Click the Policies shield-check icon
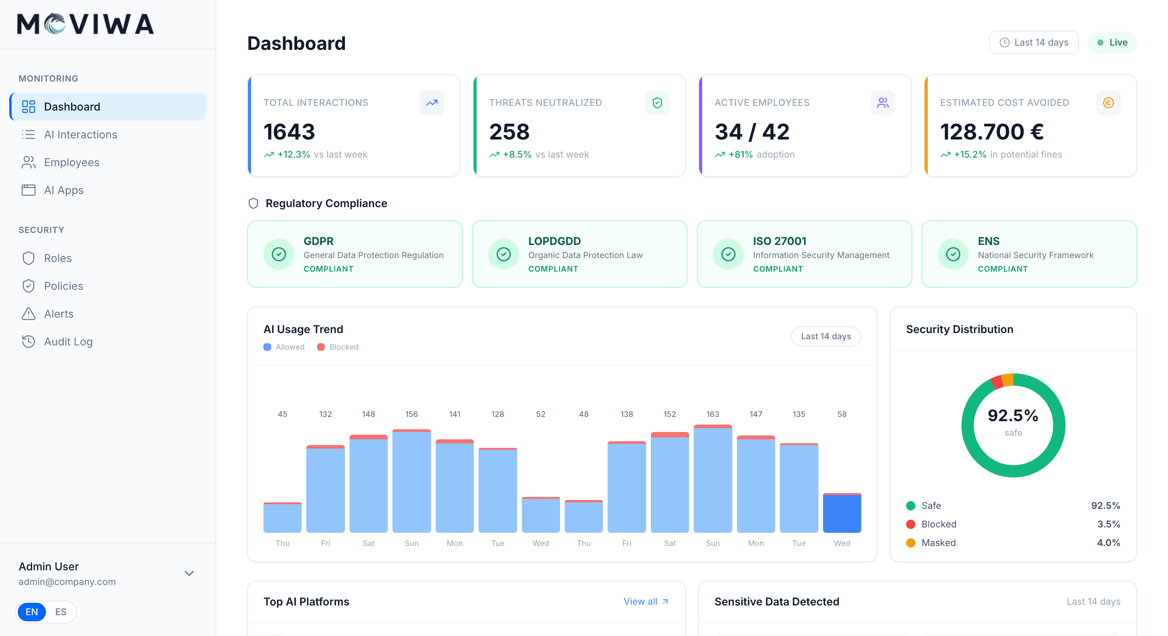Viewport: 1168px width, 636px height. click(29, 286)
